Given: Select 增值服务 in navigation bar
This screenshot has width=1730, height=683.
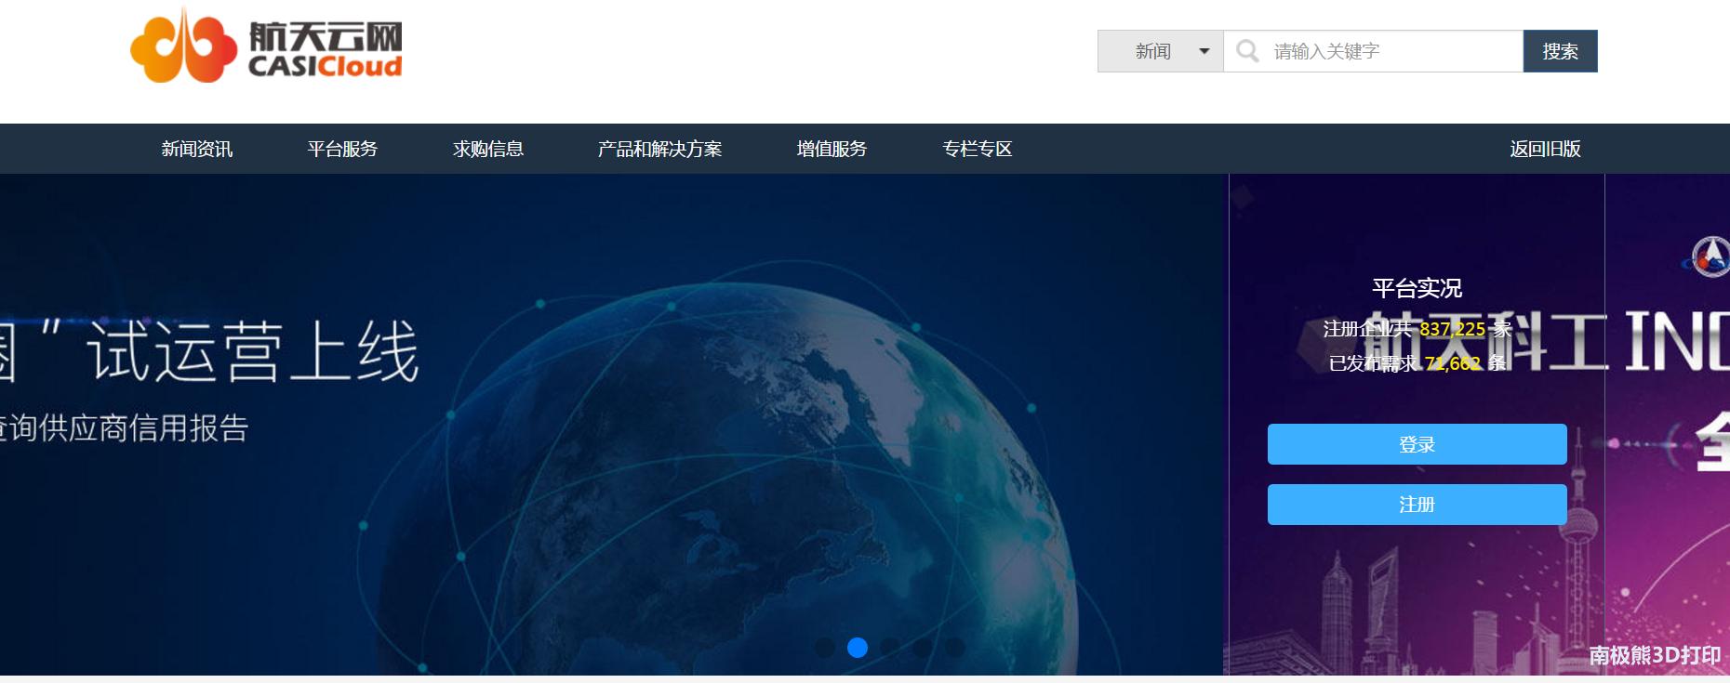Looking at the screenshot, I should pyautogui.click(x=832, y=149).
